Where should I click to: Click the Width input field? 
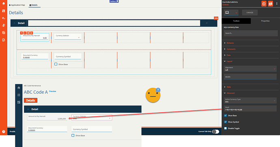(250, 77)
